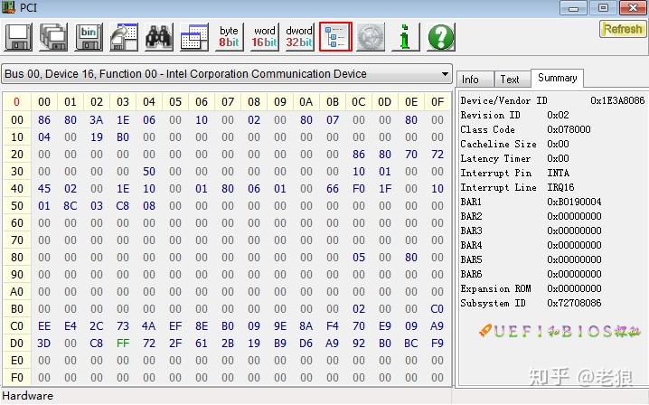Click the load file arrow icon
This screenshot has width=649, height=405.
(124, 37)
